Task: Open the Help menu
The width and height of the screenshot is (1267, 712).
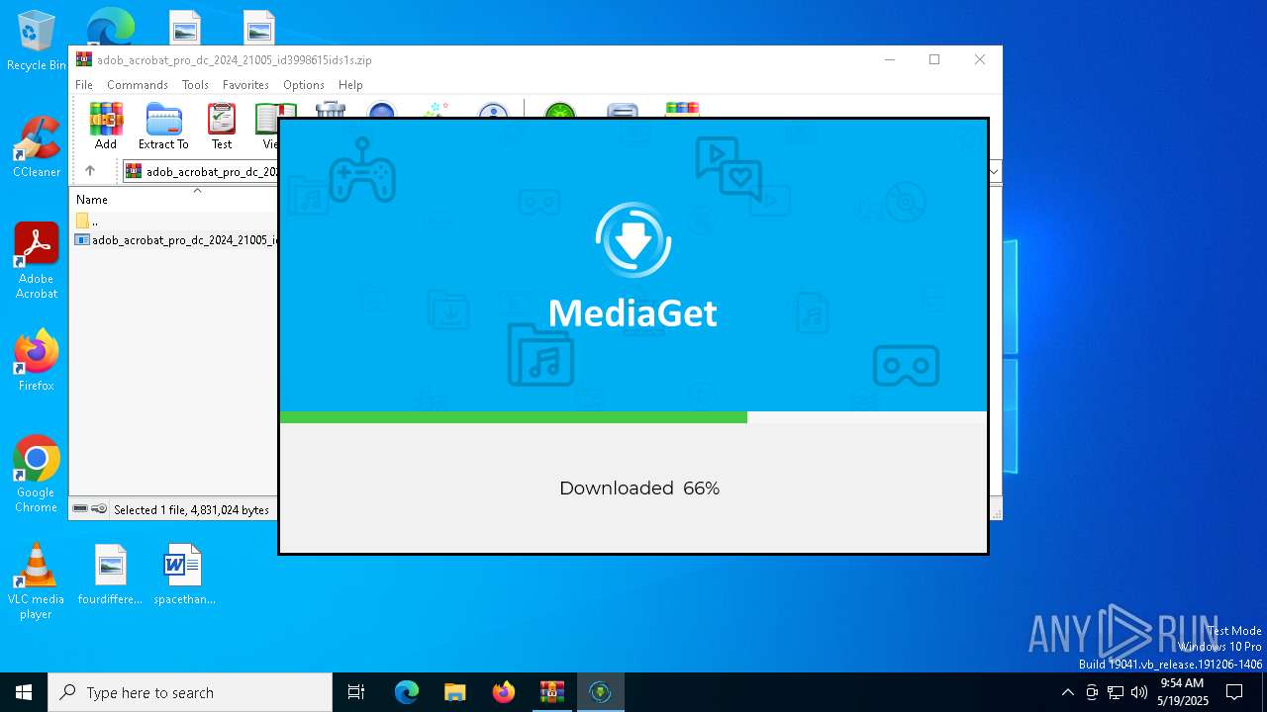Action: 350,85
